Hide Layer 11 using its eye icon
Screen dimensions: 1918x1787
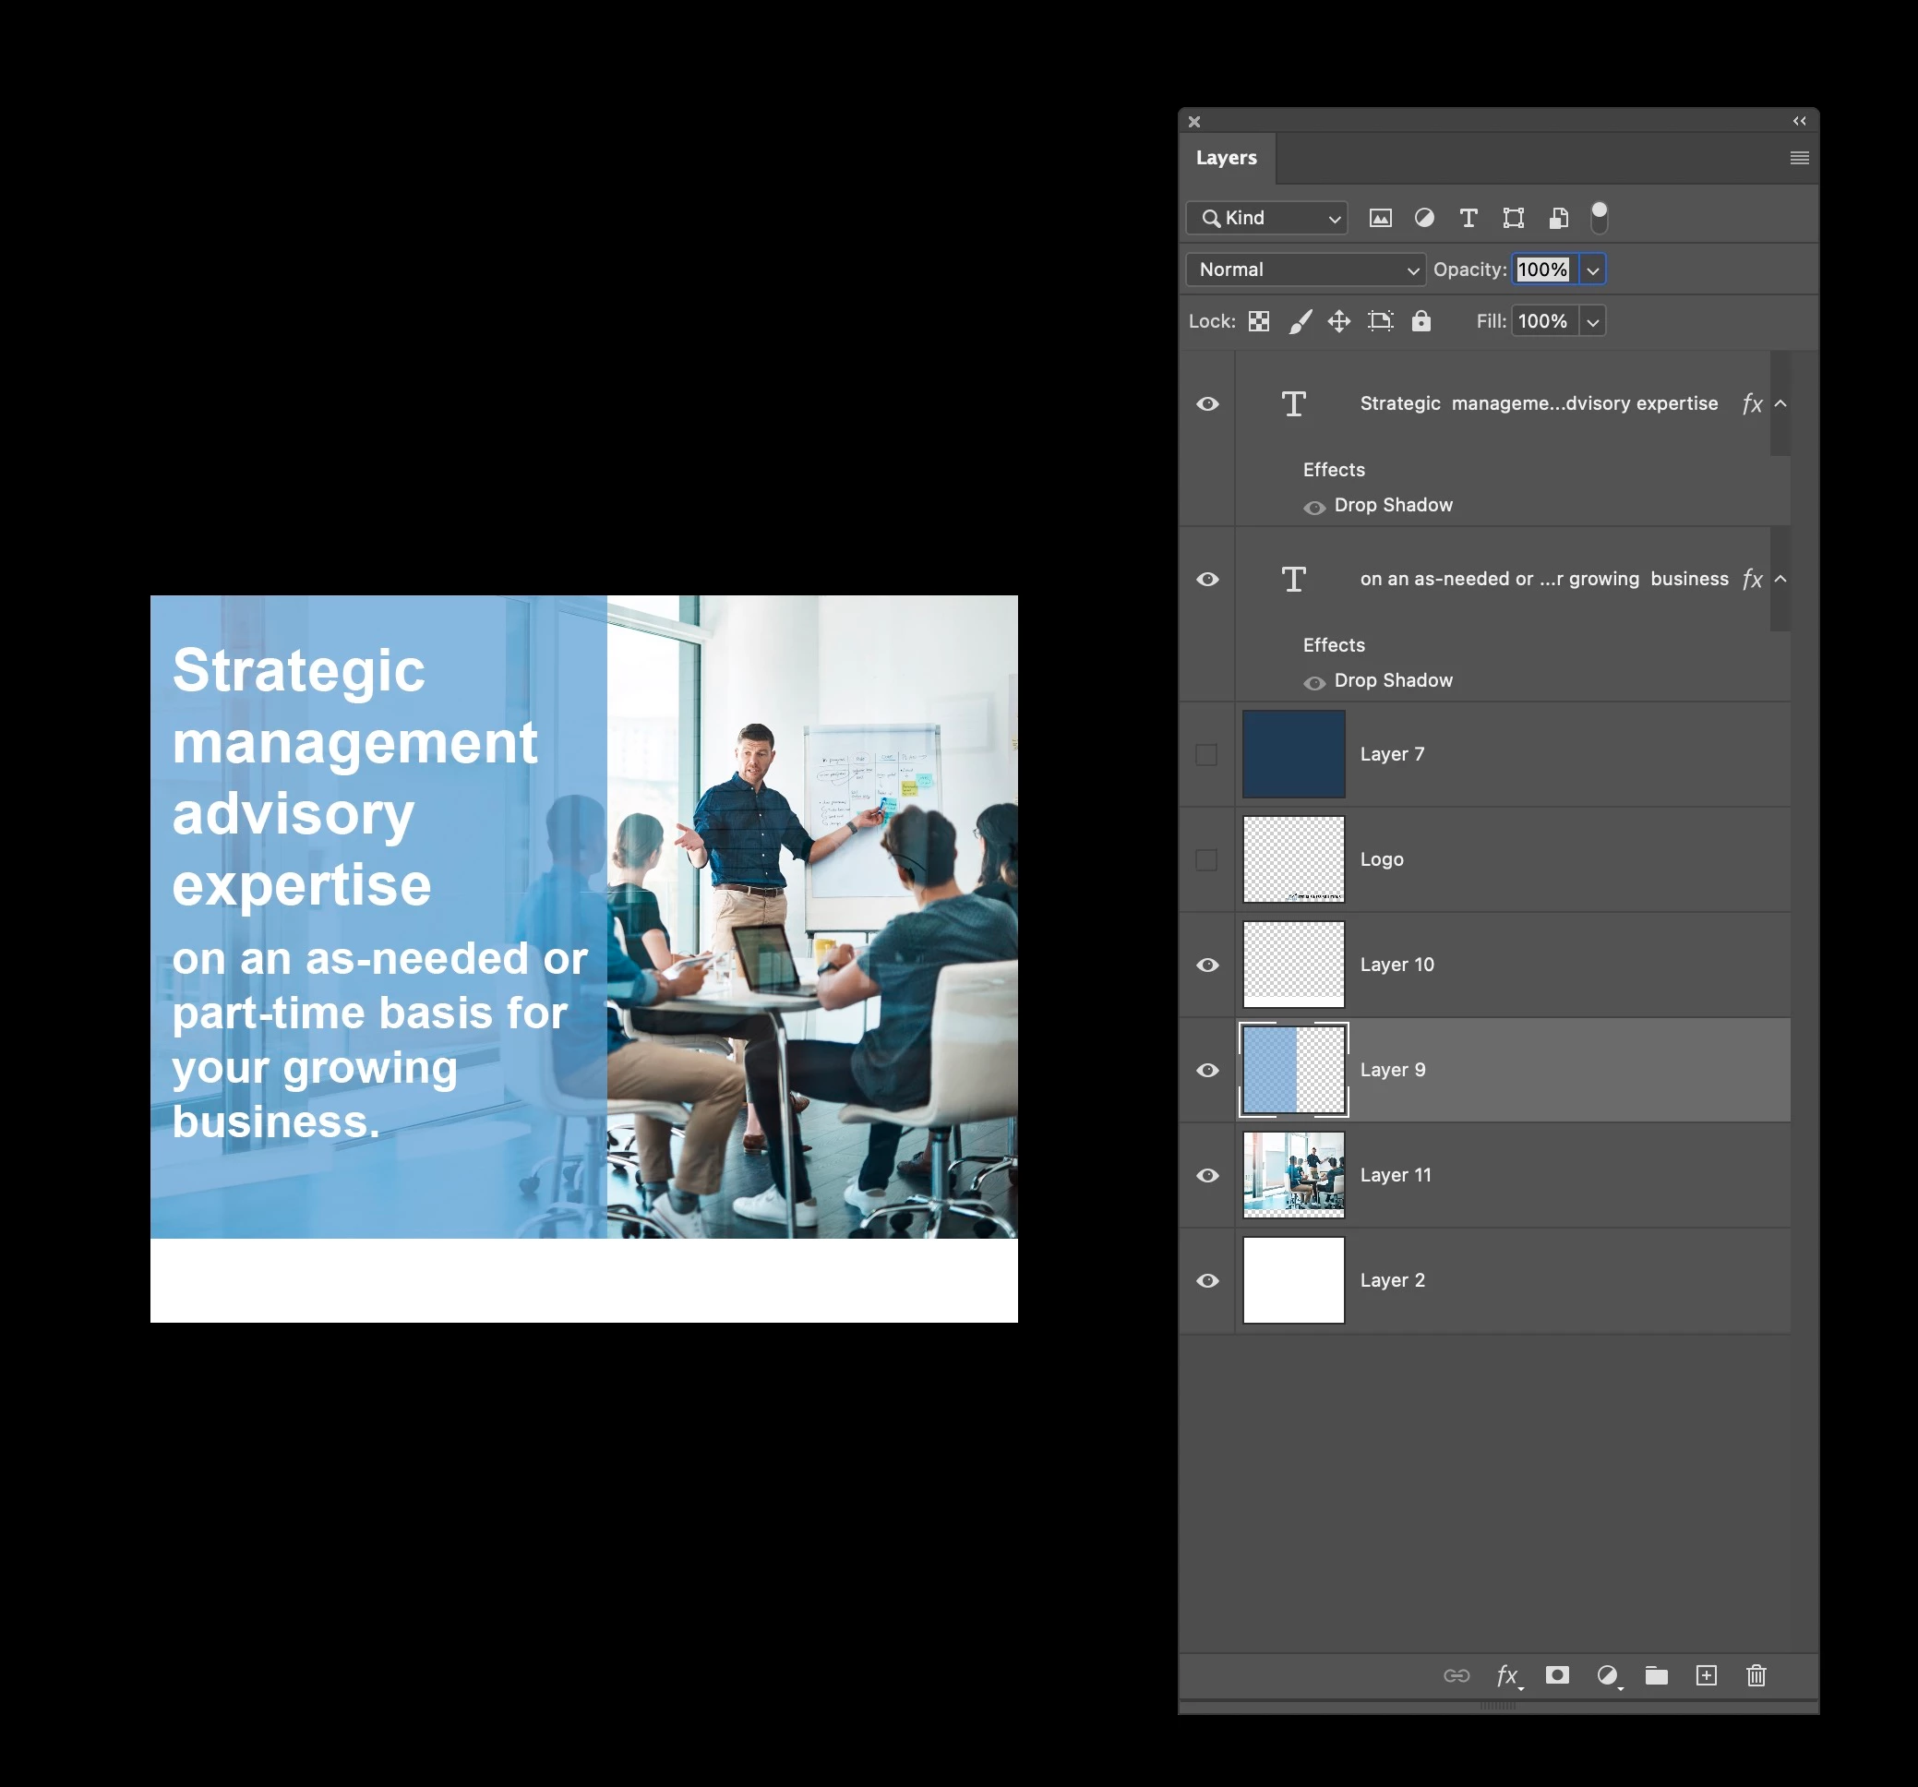click(1207, 1175)
